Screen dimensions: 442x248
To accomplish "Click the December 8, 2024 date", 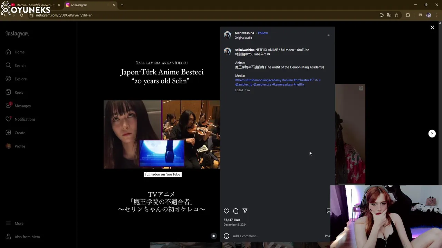I will (x=235, y=225).
